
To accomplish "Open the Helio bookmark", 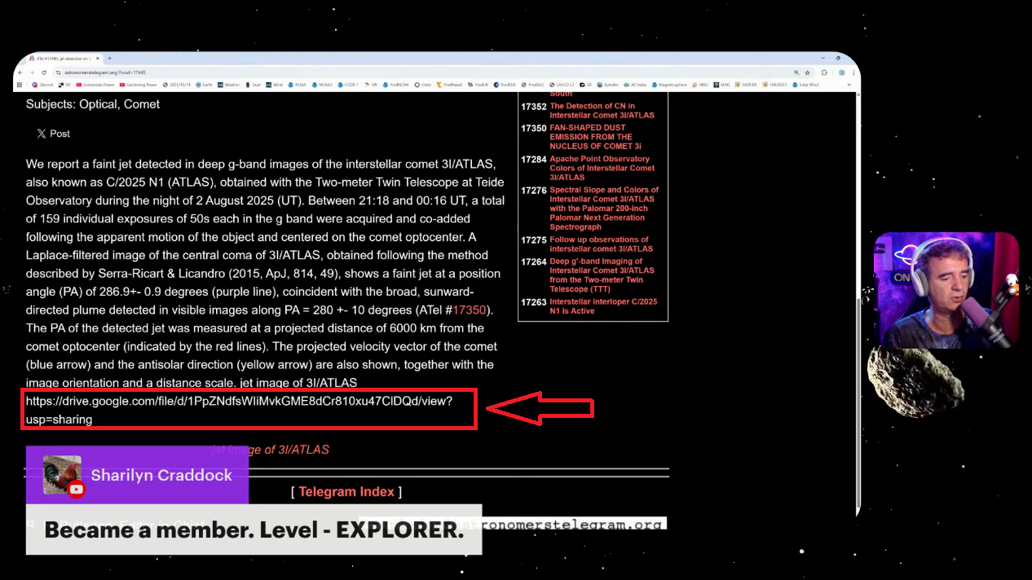I will click(x=422, y=85).
